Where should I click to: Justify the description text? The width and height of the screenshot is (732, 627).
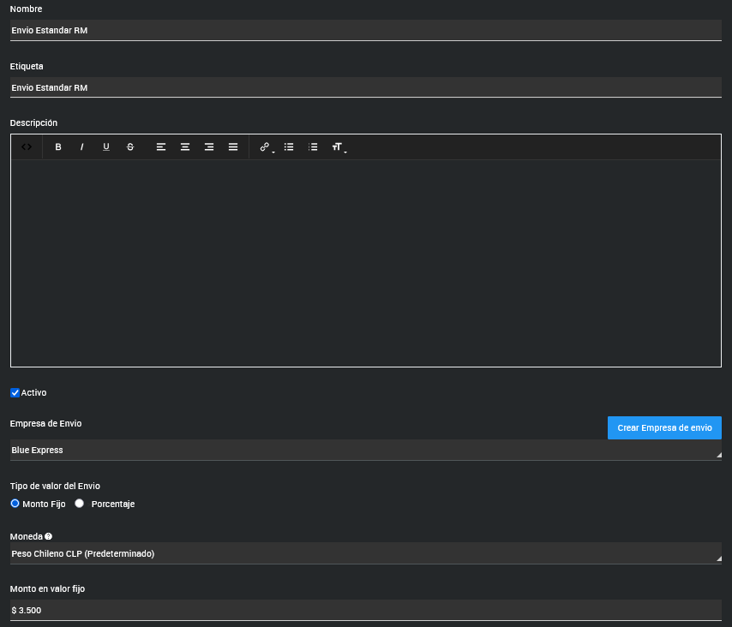pyautogui.click(x=233, y=146)
